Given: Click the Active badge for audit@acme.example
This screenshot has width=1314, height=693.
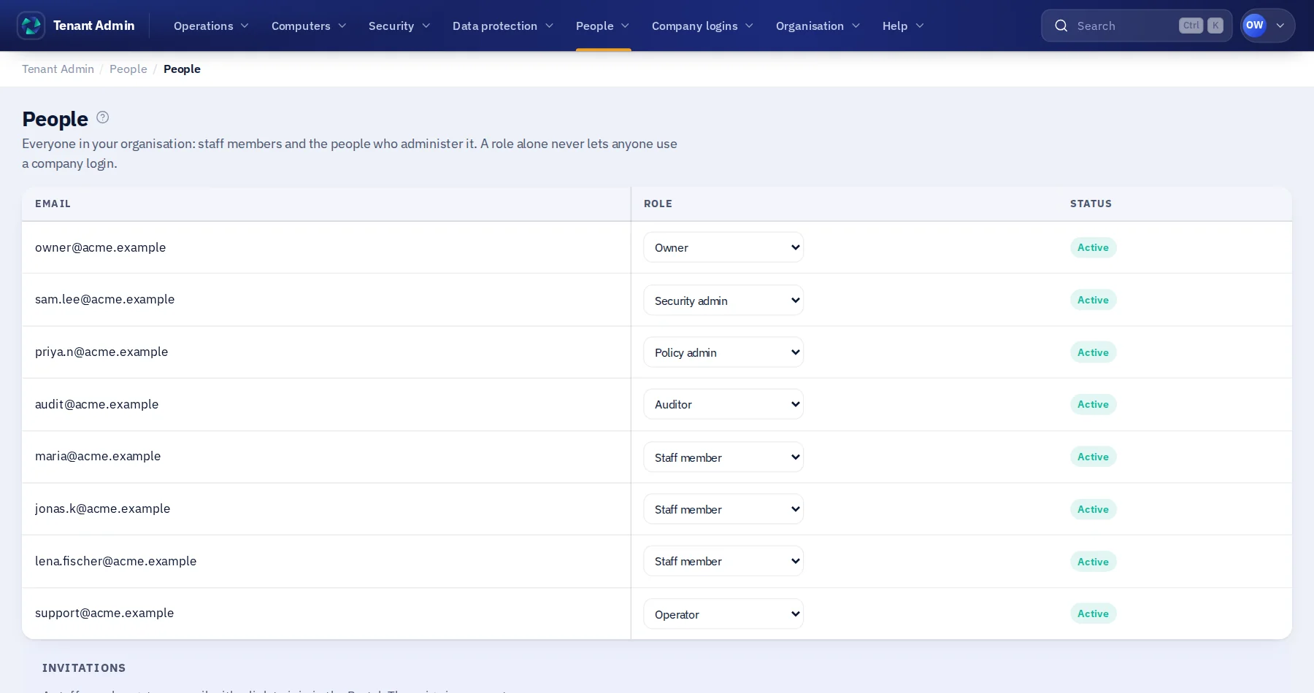Looking at the screenshot, I should (1093, 404).
